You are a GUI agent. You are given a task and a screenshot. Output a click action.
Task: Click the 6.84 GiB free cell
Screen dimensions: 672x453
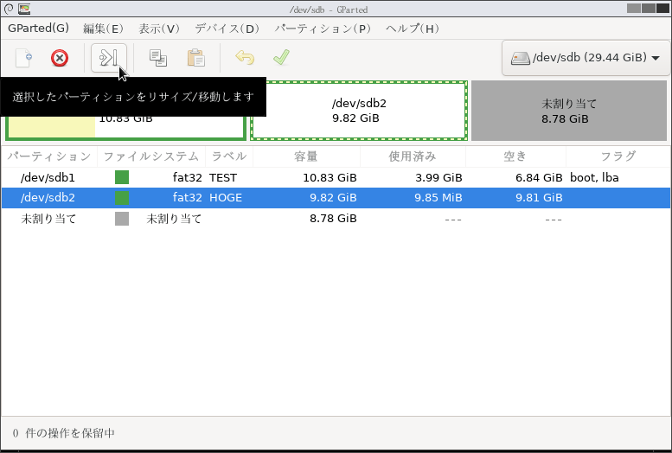point(539,177)
